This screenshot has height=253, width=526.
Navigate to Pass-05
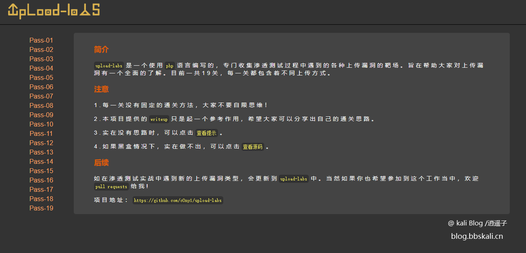coord(41,78)
